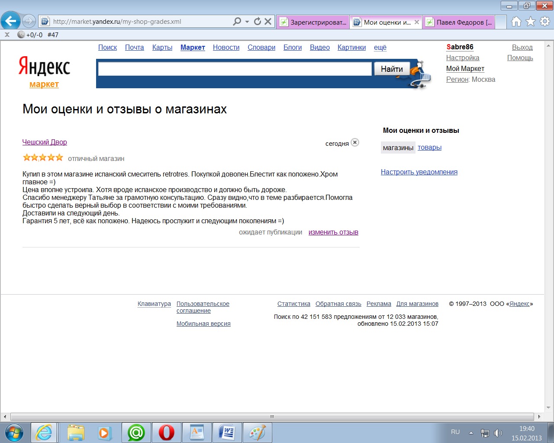The image size is (554, 443).
Task: Open the blank new tab button
Action: coord(501,22)
